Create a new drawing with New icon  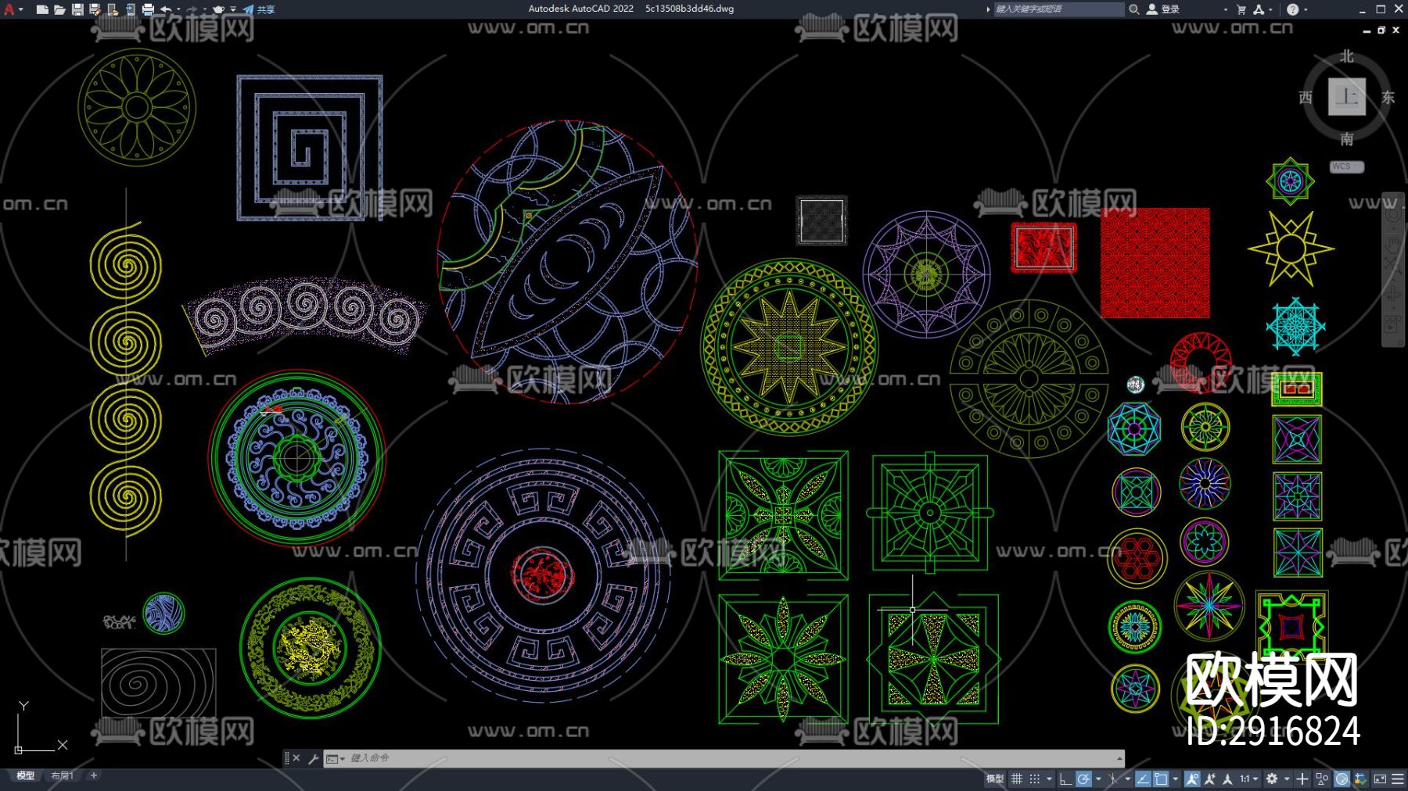coord(42,9)
